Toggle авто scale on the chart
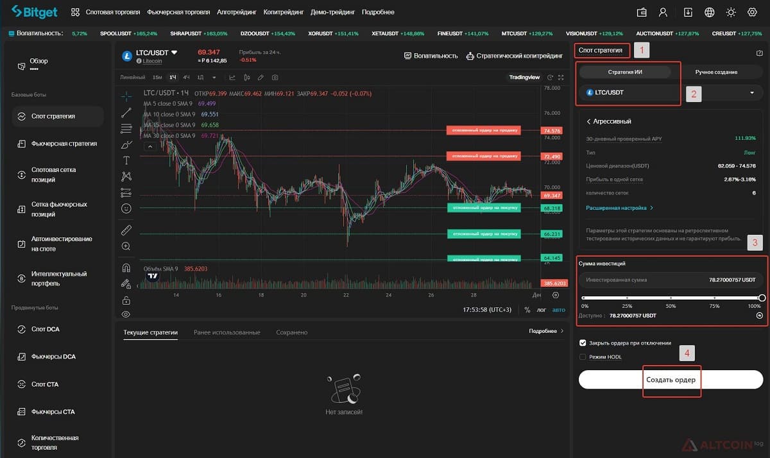 coord(559,310)
